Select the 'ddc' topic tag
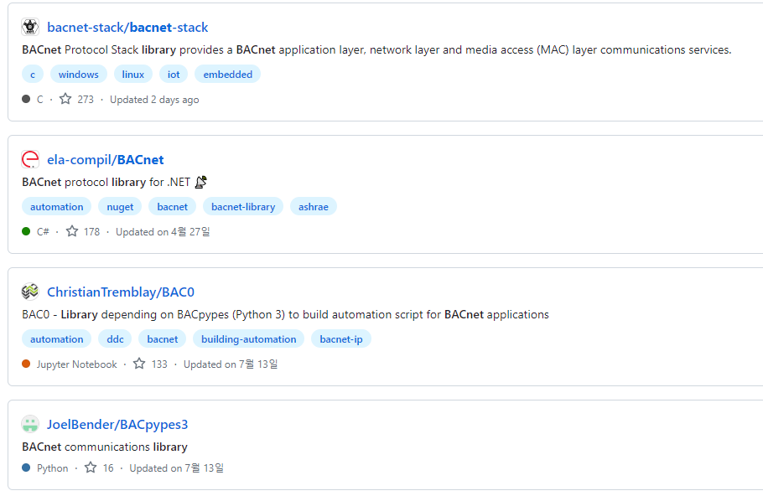 pos(116,339)
